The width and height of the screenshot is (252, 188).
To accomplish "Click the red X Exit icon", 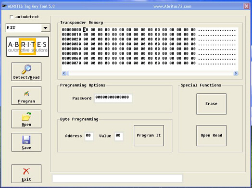I will point(26,172).
